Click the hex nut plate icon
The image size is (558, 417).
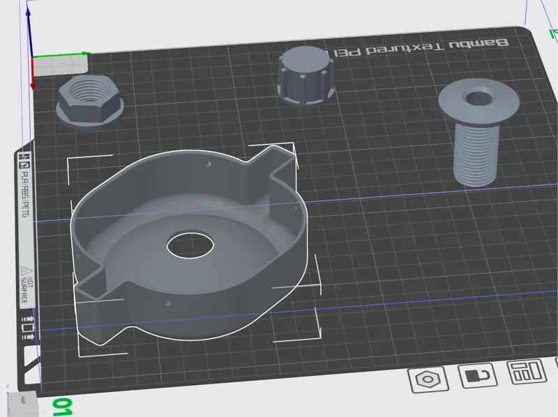[428, 379]
